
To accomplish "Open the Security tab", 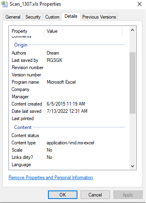I will click(x=33, y=17).
